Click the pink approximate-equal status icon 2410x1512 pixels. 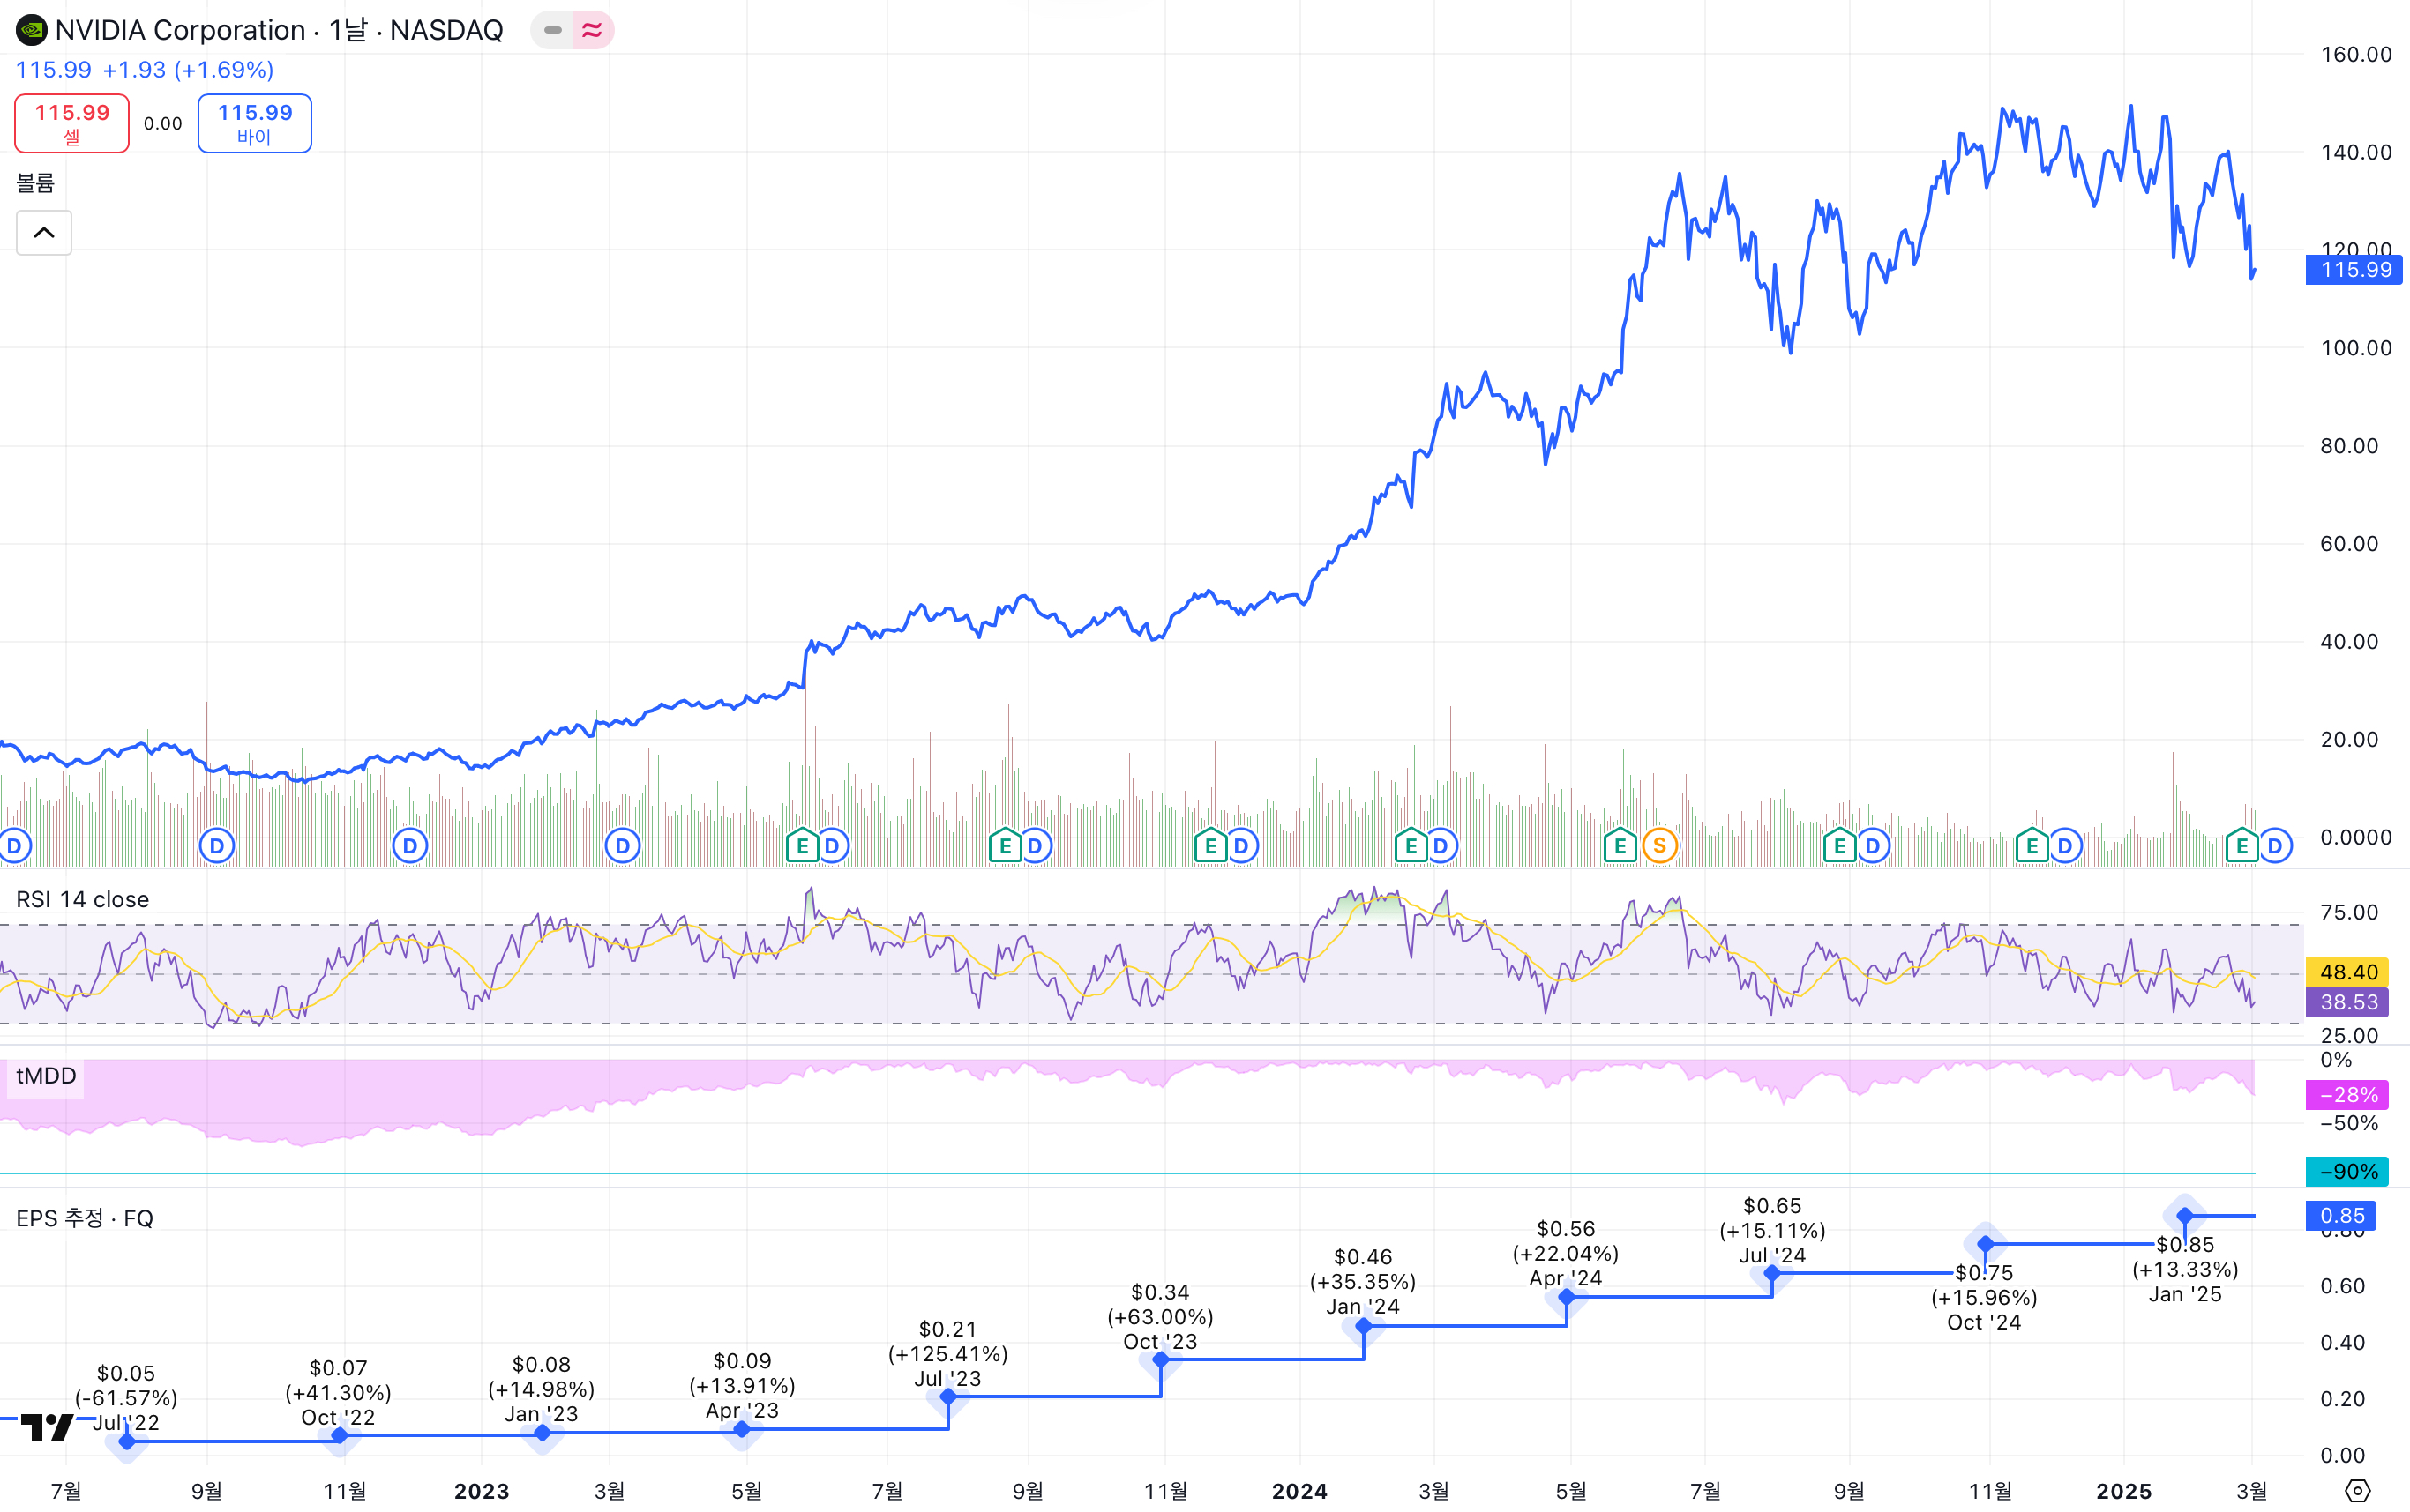pyautogui.click(x=592, y=30)
